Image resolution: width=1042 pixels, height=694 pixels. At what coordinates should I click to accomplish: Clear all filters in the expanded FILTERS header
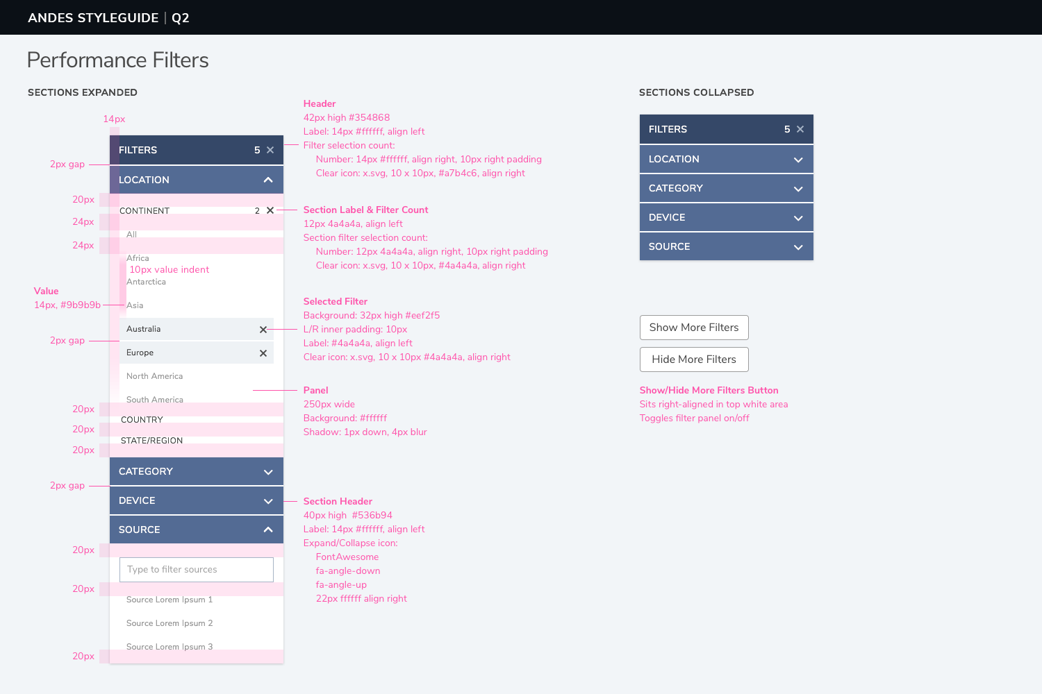pyautogui.click(x=270, y=150)
